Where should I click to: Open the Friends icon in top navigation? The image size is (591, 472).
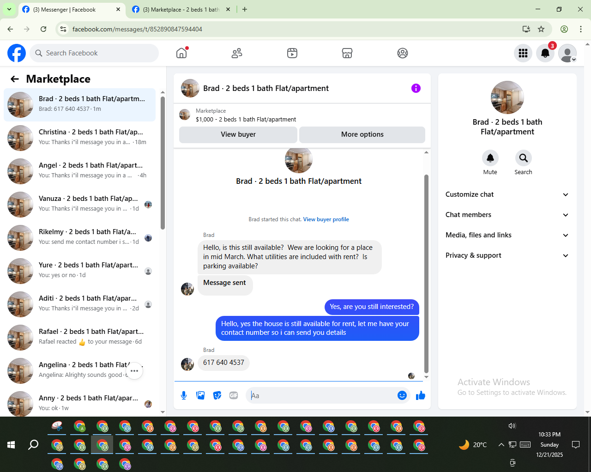click(237, 53)
